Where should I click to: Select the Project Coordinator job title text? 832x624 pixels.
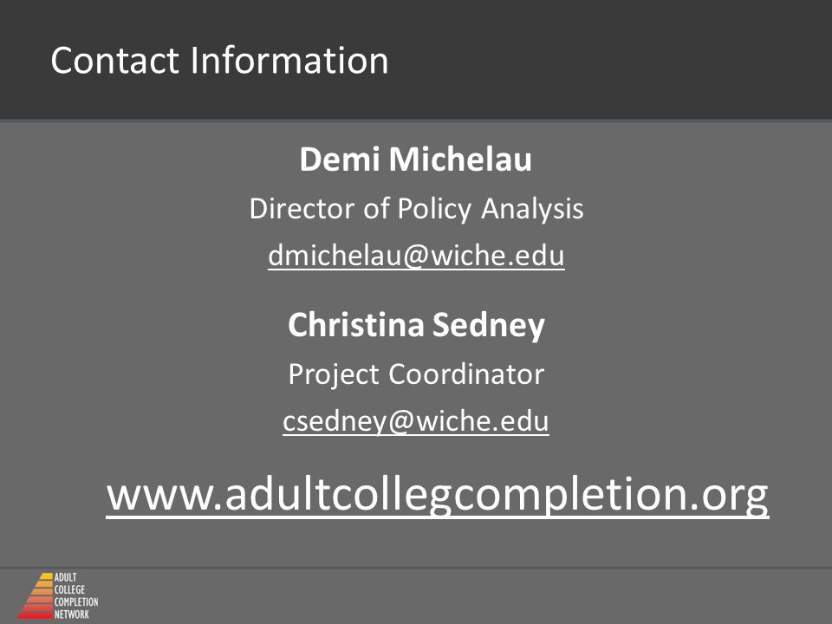(x=417, y=374)
